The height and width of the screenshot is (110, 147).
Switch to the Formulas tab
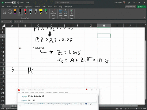[x=37, y=7]
